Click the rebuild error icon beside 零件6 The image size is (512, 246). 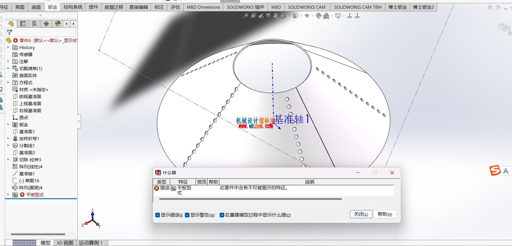coord(15,40)
